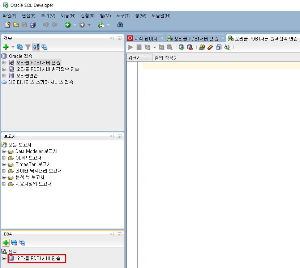Click the Unshared SQL Worksheet icon
Image resolution: width=300 pixels, height=268 pixels.
coord(202,47)
